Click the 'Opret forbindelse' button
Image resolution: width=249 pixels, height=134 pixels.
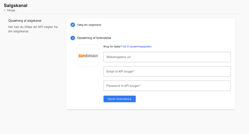(119, 99)
